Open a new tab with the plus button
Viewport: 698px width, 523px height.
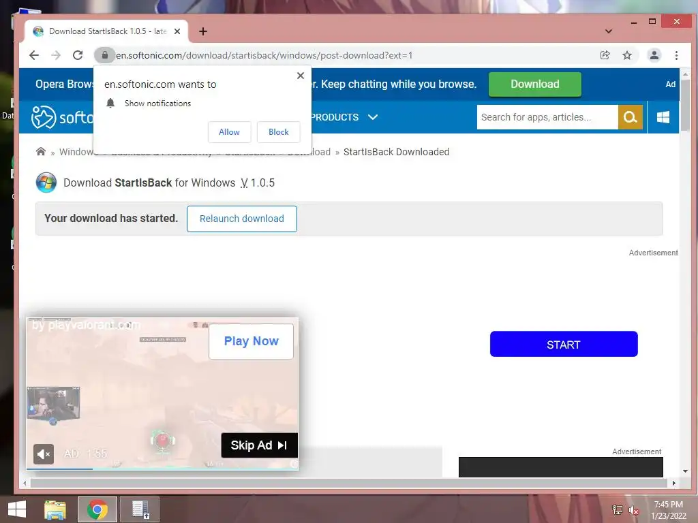tap(203, 31)
